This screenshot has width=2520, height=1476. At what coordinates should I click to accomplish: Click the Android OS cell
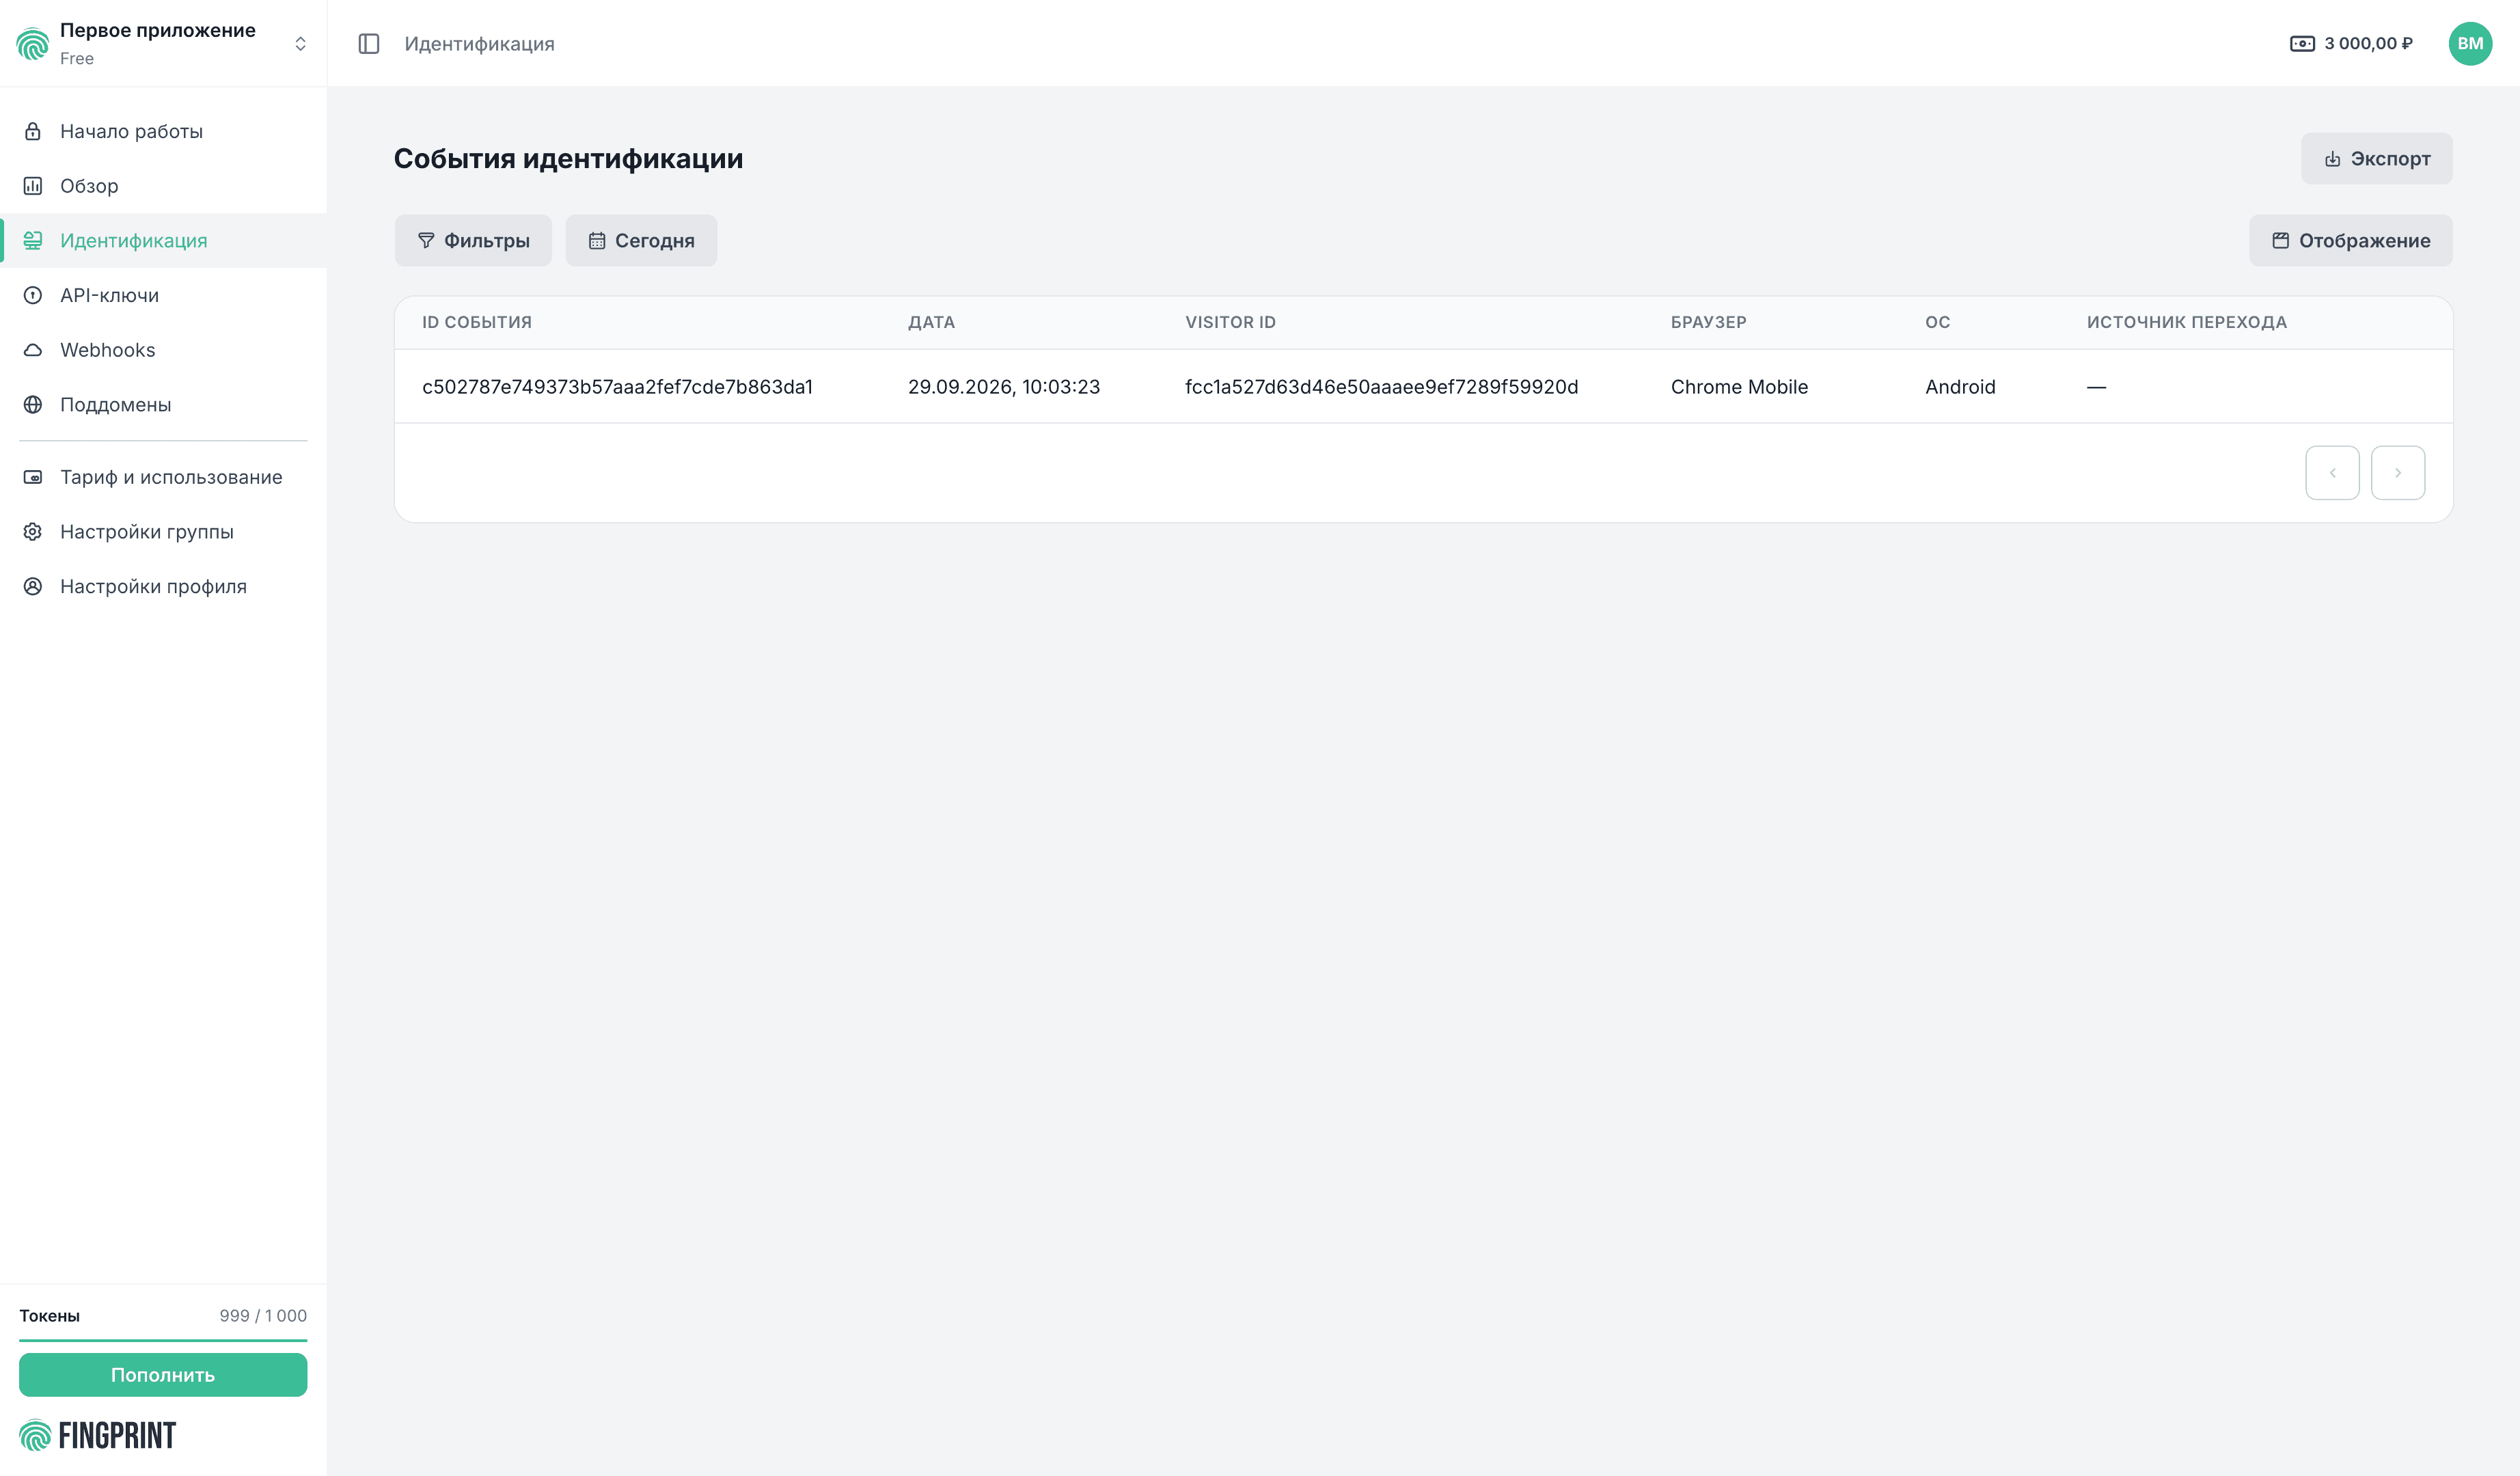1960,387
